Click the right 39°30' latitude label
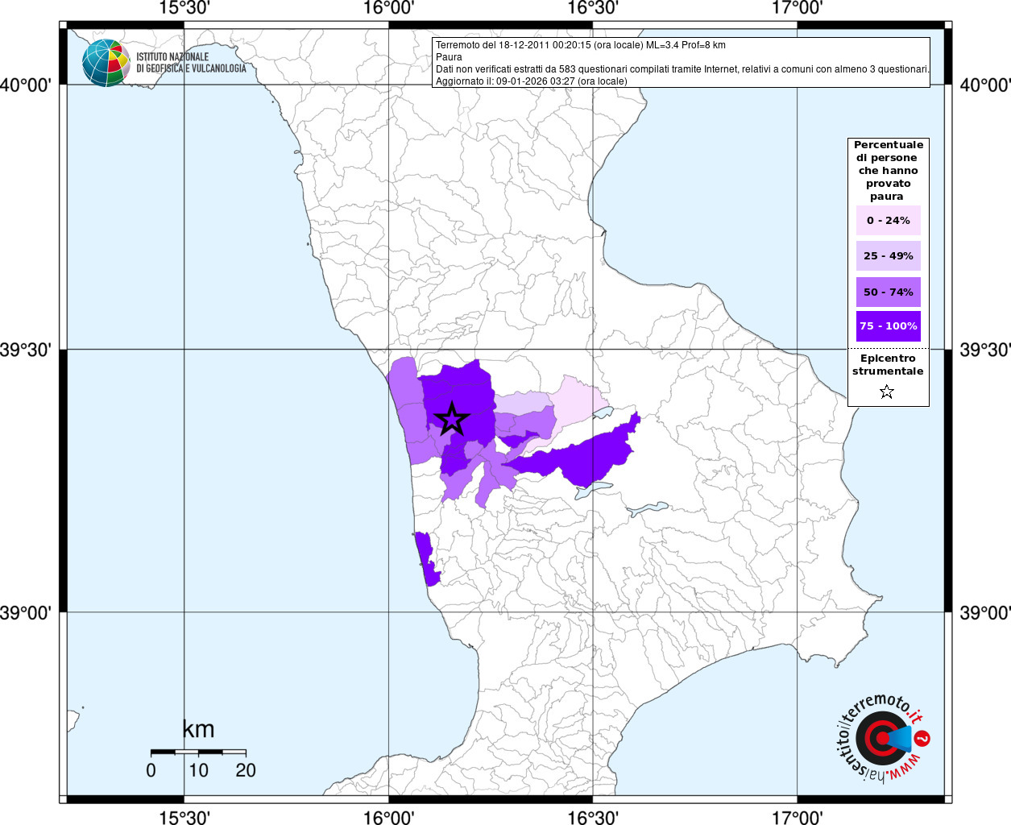This screenshot has width=1011, height=825. (x=985, y=349)
